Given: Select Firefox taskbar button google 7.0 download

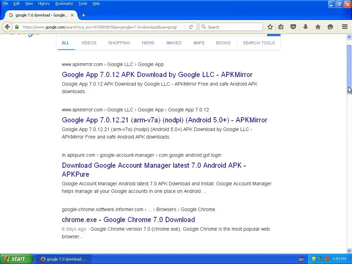Looking at the screenshot, I should 64,259.
